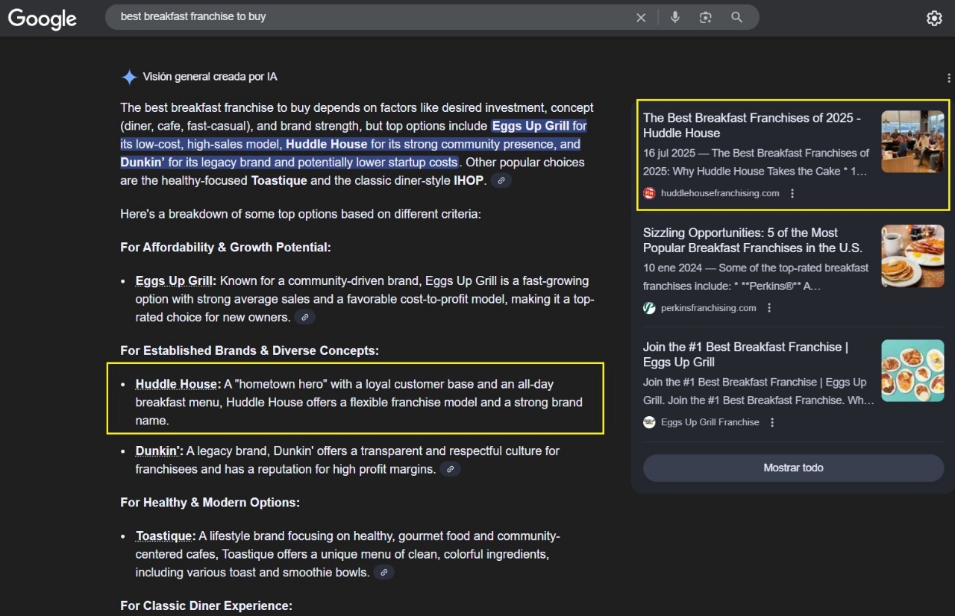Clear the search box text

pyautogui.click(x=641, y=17)
